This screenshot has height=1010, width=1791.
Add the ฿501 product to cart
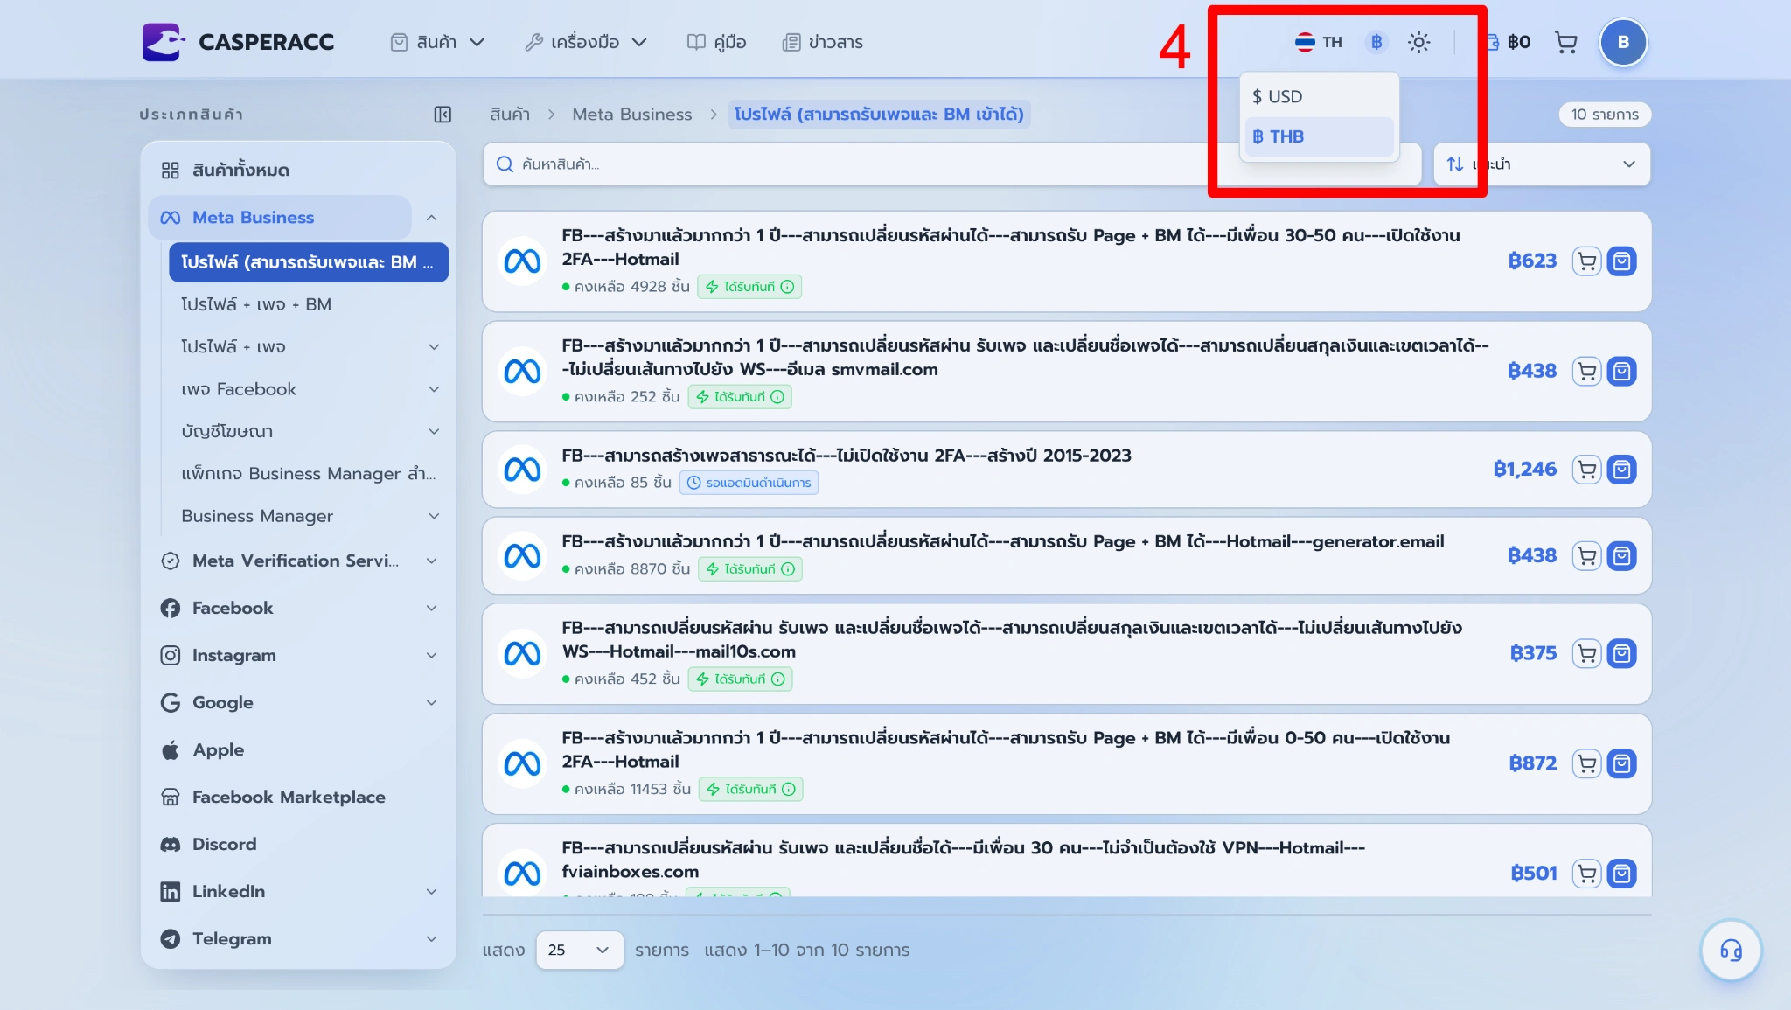point(1586,874)
